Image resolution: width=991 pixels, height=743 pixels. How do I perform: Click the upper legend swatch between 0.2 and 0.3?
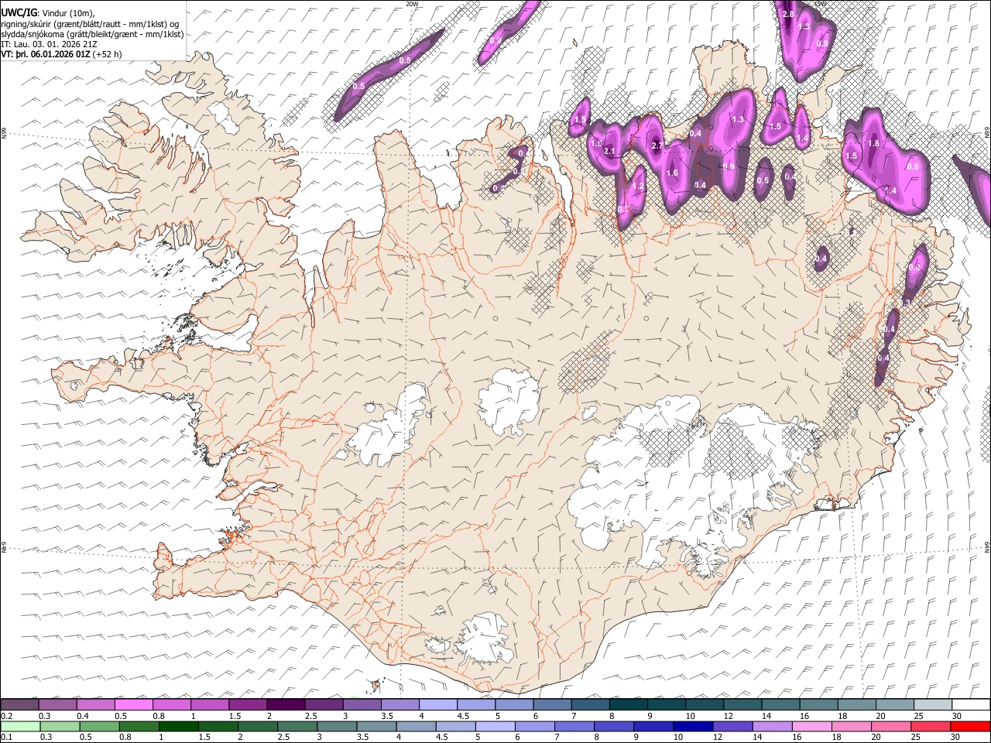[20, 704]
